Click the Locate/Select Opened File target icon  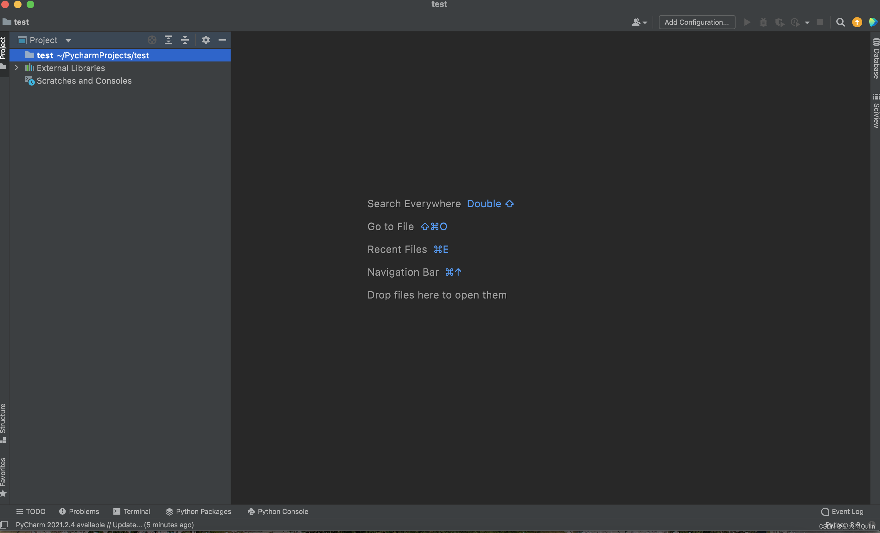(152, 40)
